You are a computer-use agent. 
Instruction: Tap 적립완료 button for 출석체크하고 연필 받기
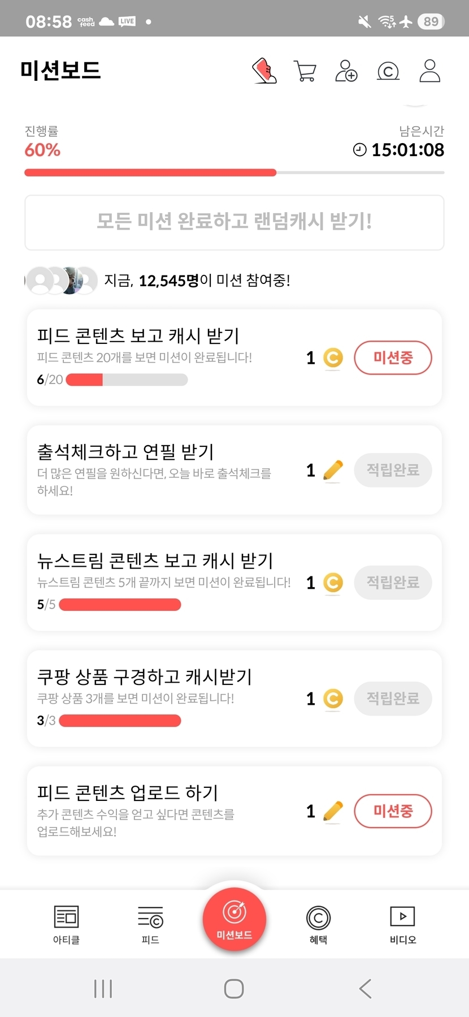[393, 470]
